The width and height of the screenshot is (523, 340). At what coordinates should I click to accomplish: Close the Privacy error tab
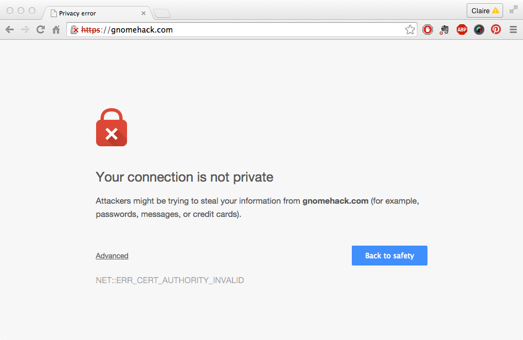click(144, 13)
